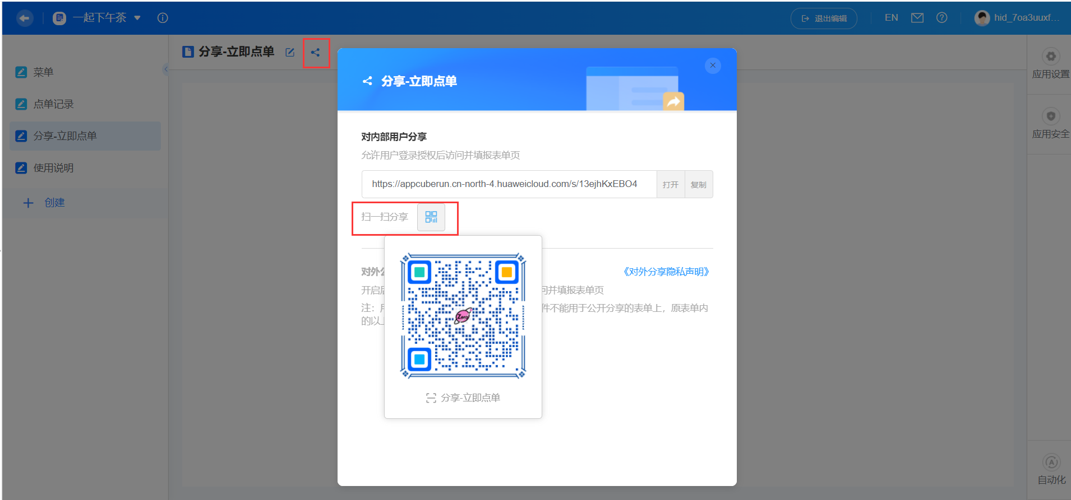
Task: Click the edit icon beside the page title
Action: pyautogui.click(x=290, y=52)
